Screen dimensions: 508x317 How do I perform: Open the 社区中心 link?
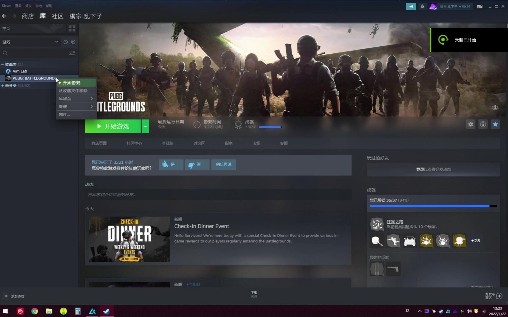134,143
